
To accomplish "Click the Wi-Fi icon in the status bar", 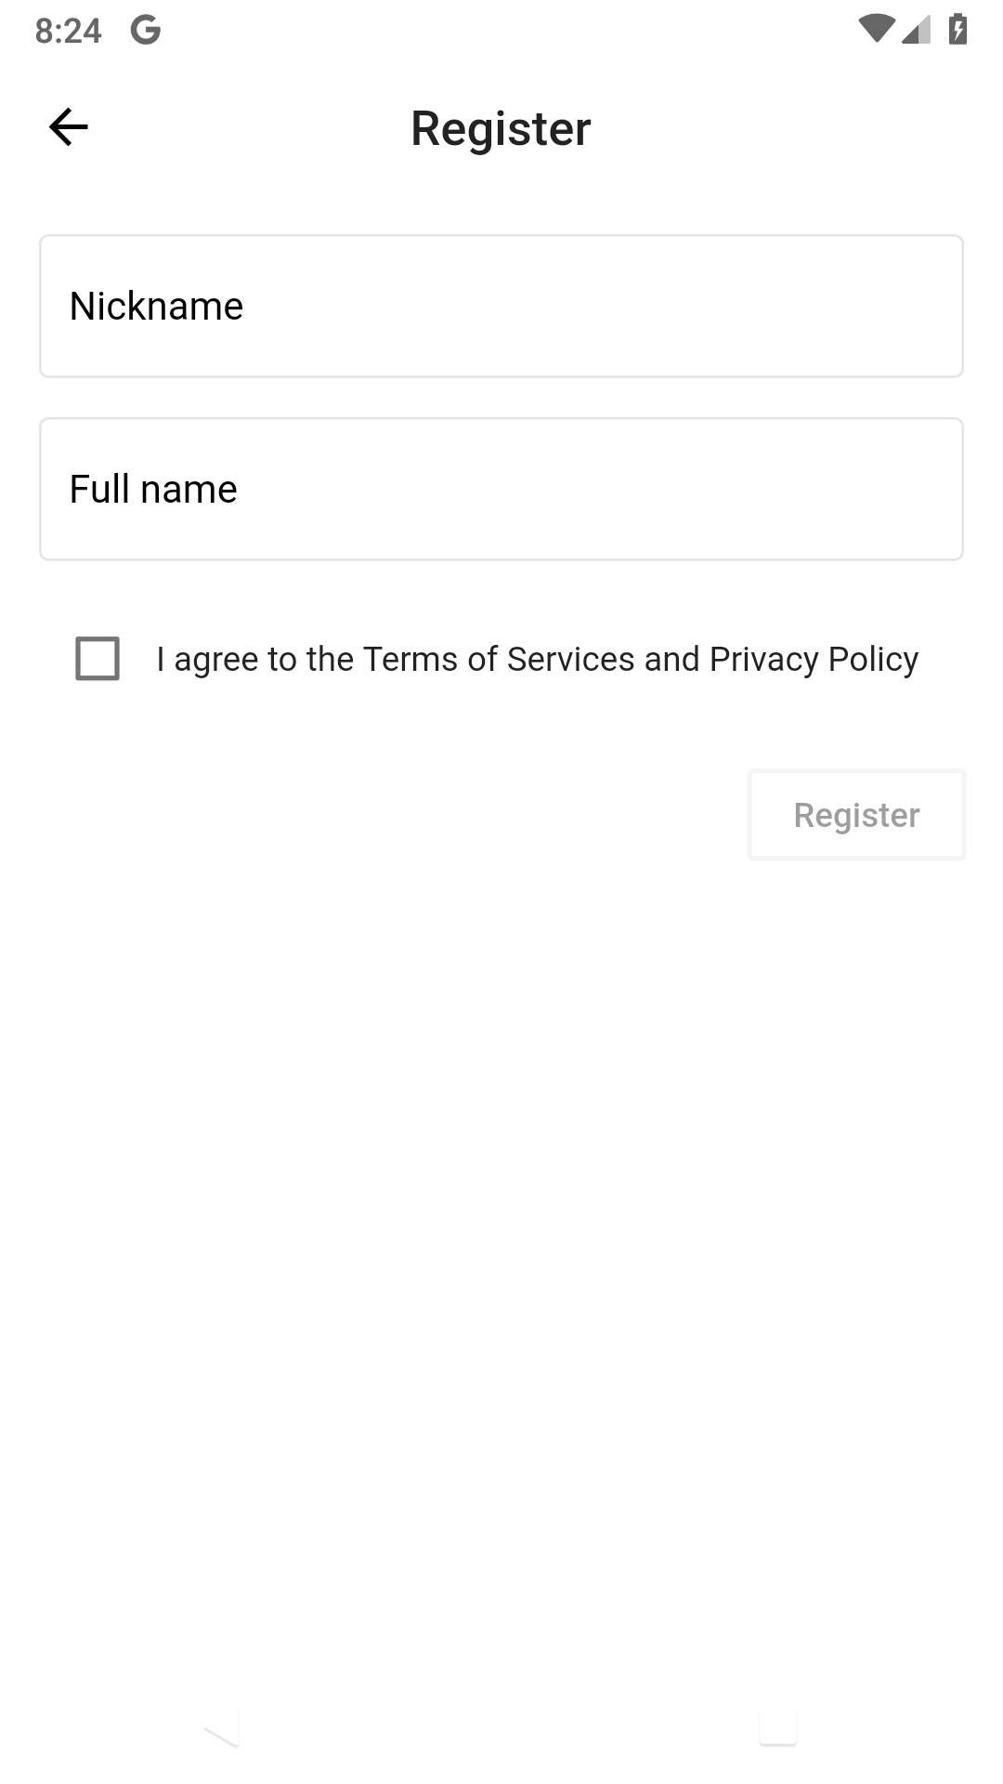I will click(876, 29).
